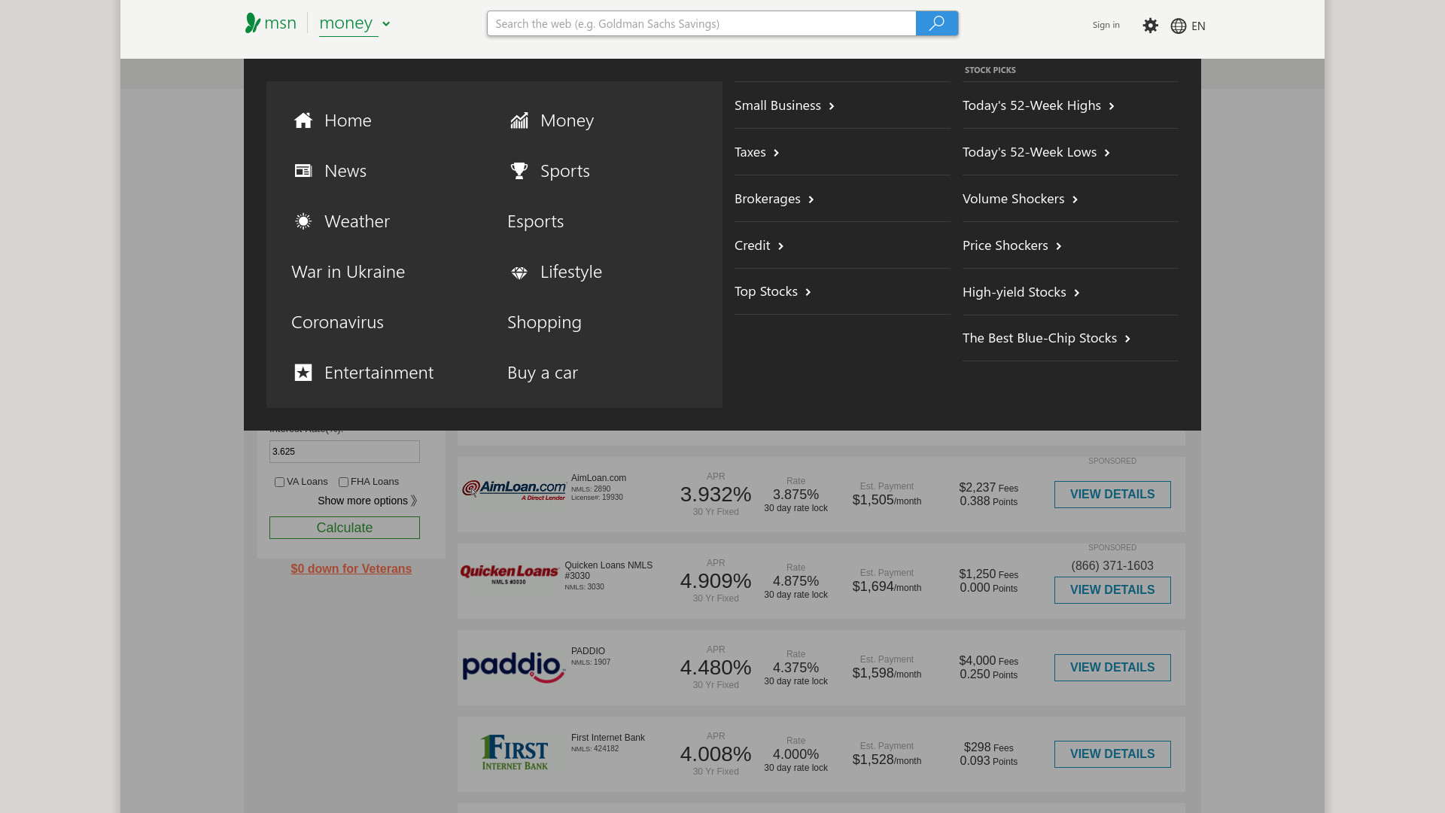
Task: Click the Interest Rate field showing 3.625
Action: [345, 452]
